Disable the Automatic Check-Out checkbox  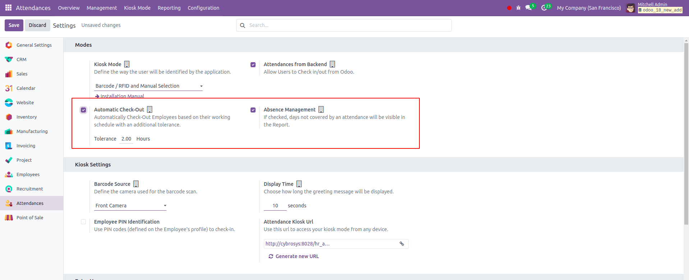(83, 110)
